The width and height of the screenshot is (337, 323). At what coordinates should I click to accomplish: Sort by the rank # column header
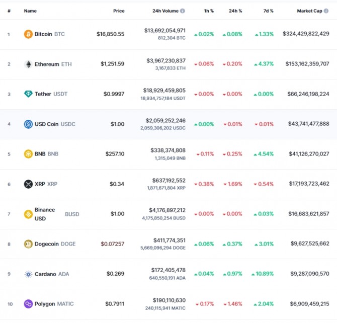9,11
